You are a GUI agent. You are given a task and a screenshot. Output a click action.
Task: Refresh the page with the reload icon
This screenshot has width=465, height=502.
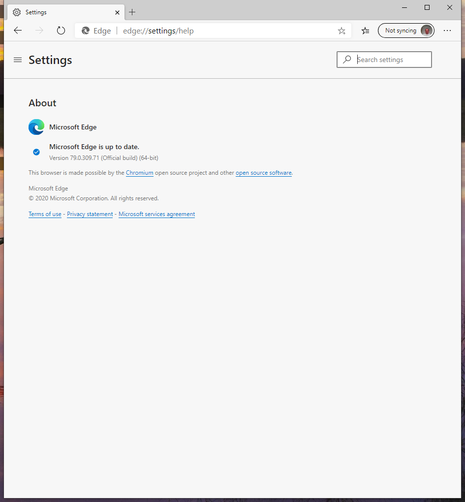coord(61,31)
